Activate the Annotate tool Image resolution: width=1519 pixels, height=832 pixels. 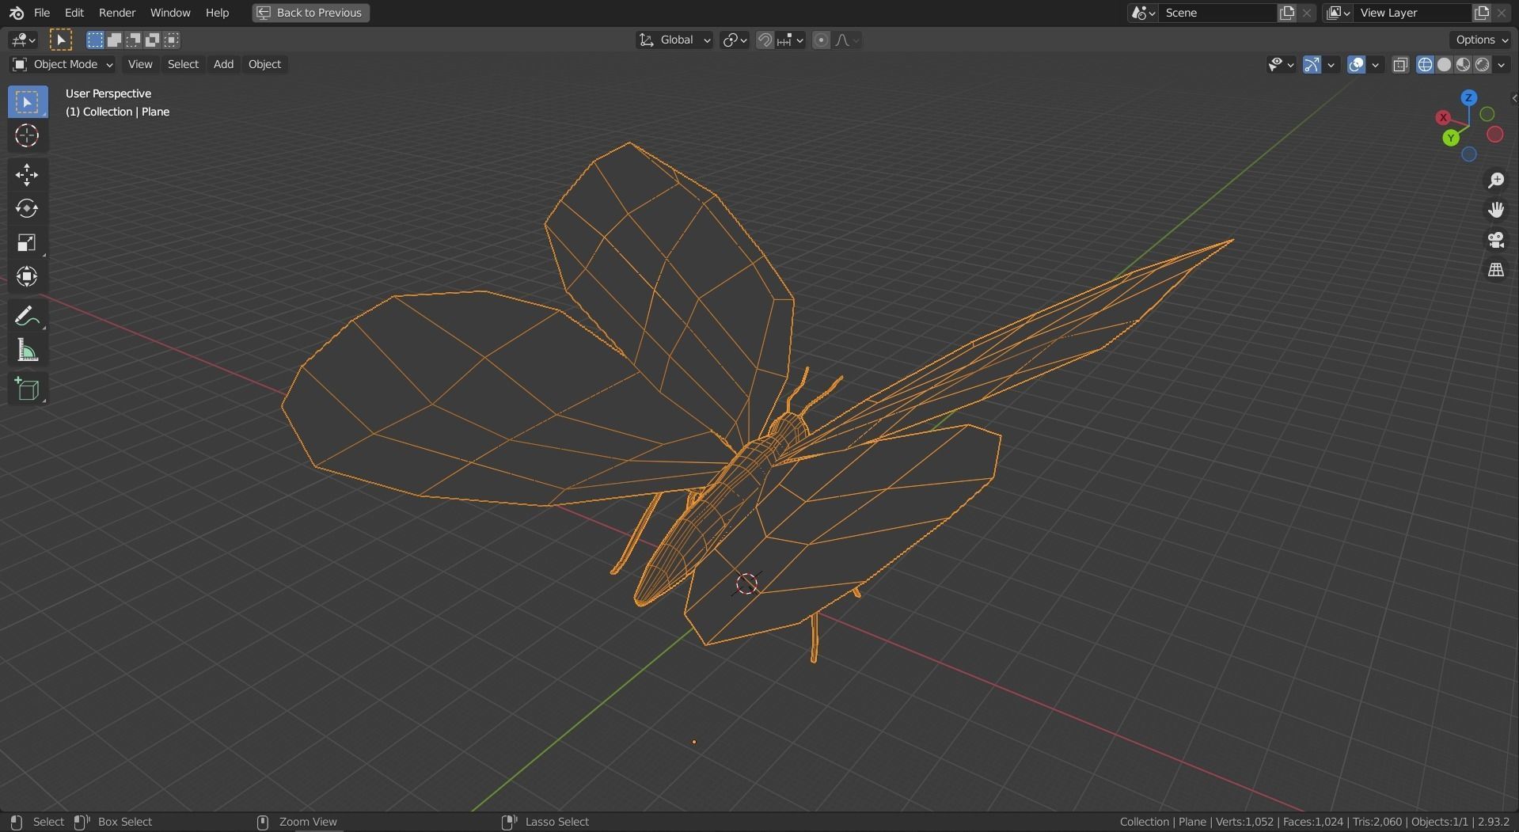click(27, 315)
